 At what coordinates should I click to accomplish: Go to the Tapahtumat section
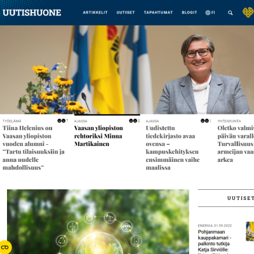(x=158, y=13)
